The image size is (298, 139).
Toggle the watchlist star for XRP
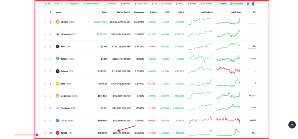pos(45,47)
